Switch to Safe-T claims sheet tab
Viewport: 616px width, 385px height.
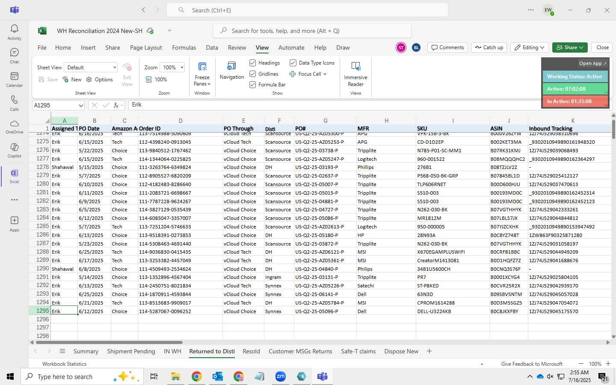click(358, 351)
